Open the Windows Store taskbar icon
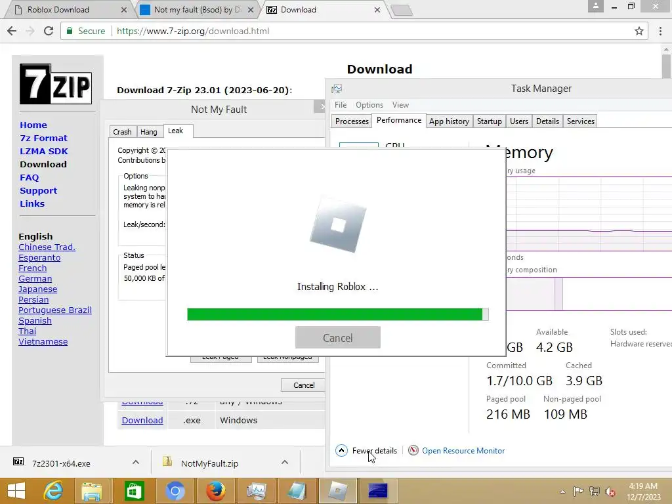 tap(134, 491)
